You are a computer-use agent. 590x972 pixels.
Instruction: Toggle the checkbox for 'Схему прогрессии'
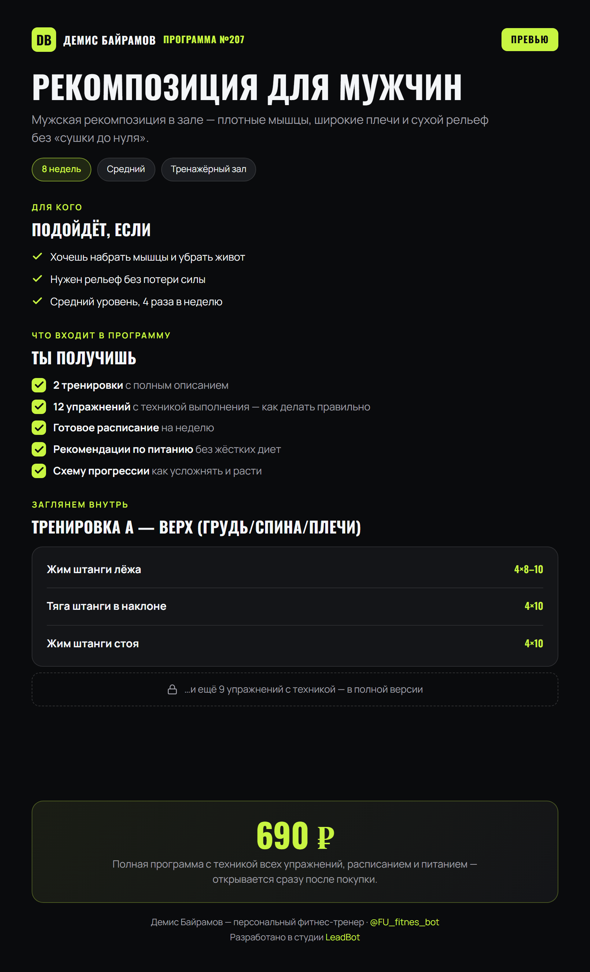pos(38,471)
